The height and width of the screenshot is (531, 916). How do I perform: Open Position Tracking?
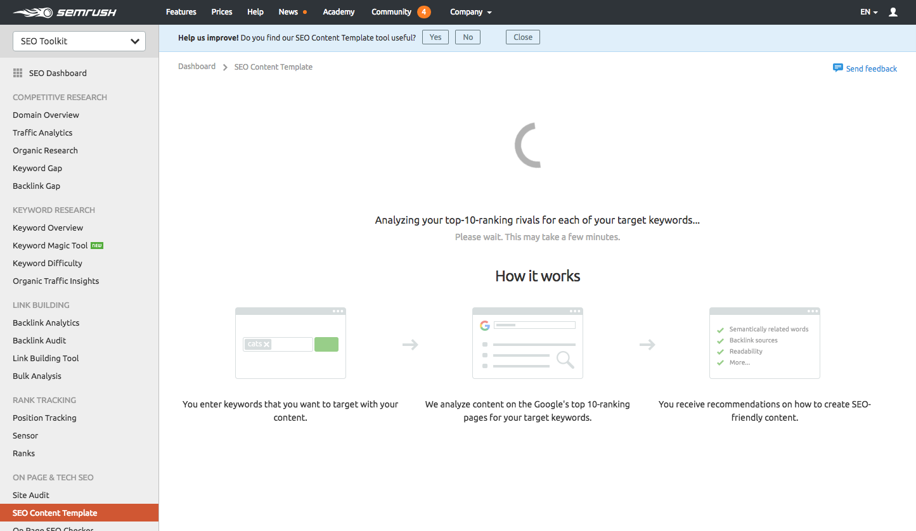point(44,418)
